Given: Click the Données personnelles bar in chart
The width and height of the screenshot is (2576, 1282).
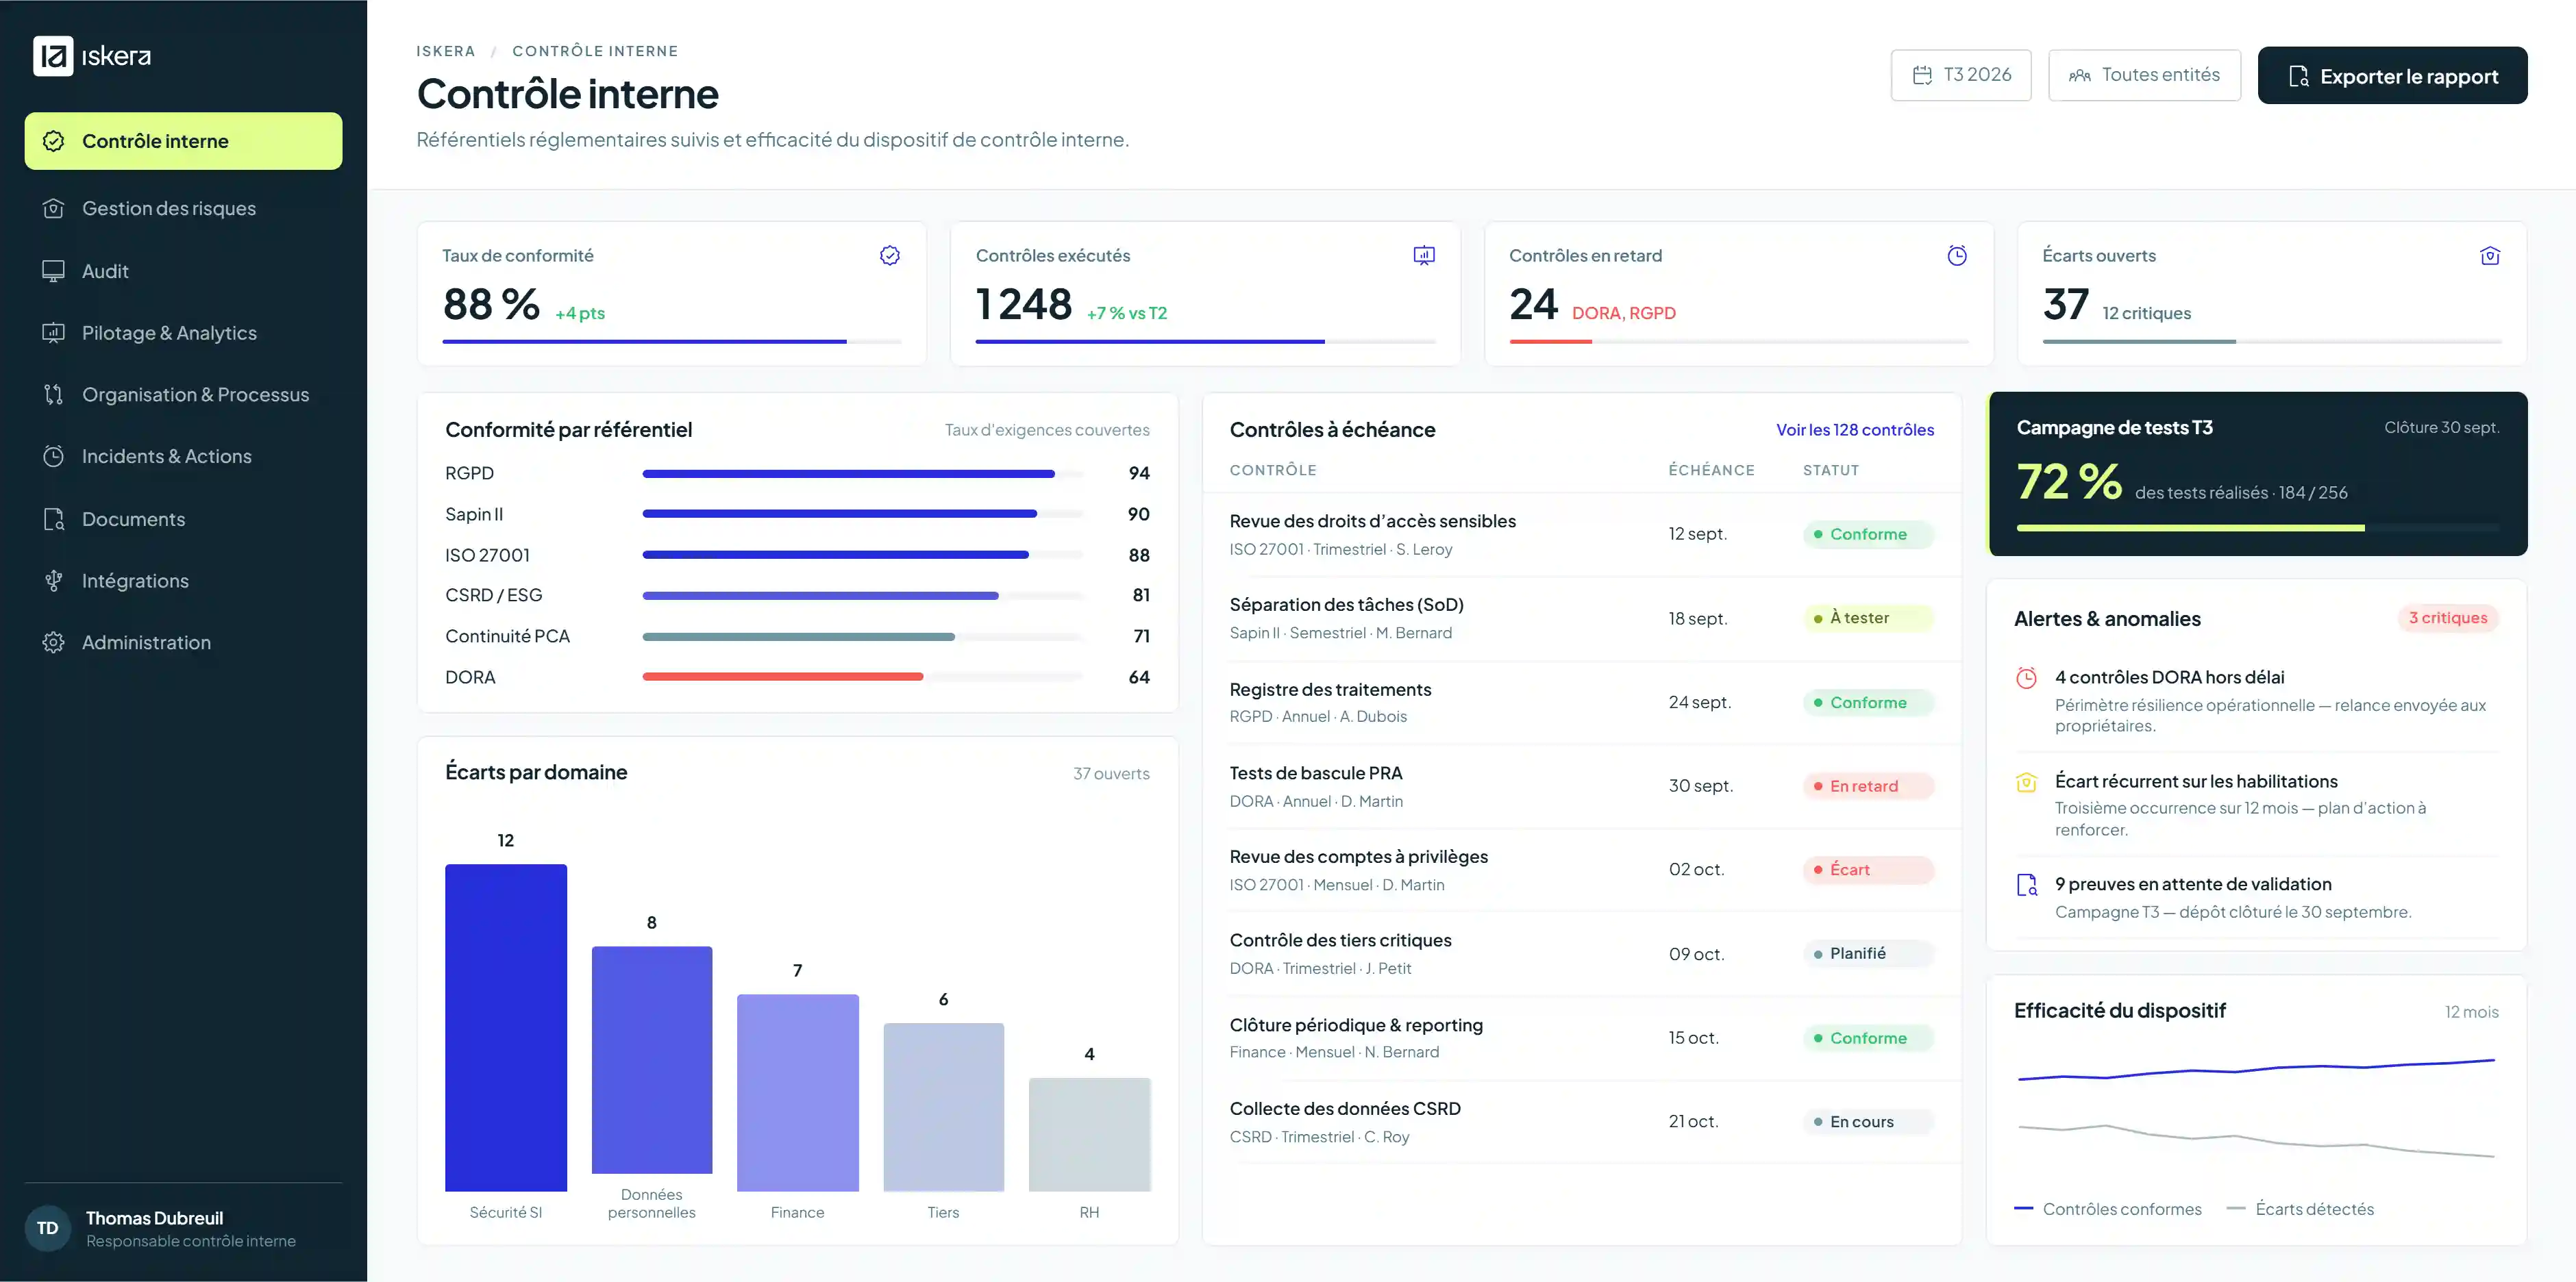Looking at the screenshot, I should (652, 1059).
